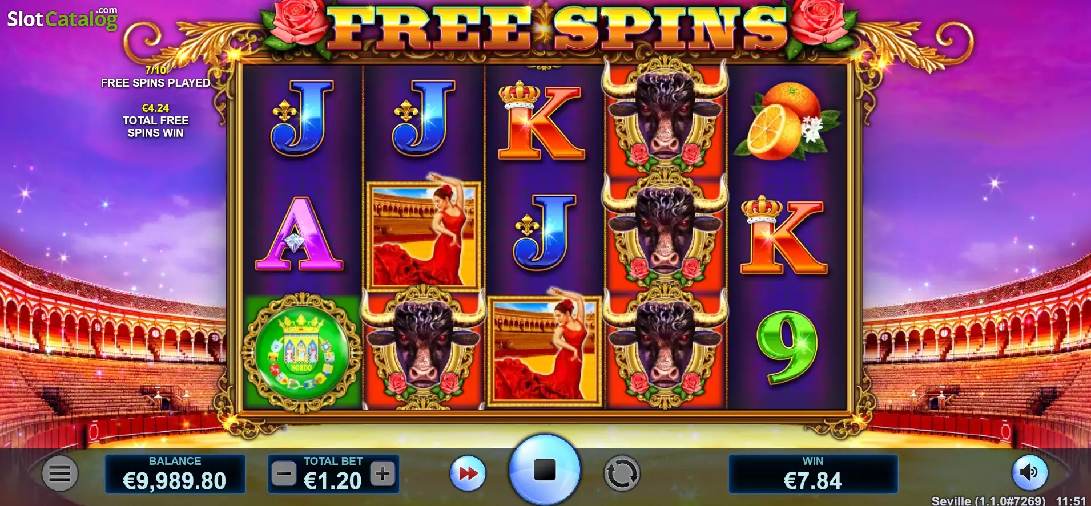Click the total bet value €1.20

coord(333,481)
